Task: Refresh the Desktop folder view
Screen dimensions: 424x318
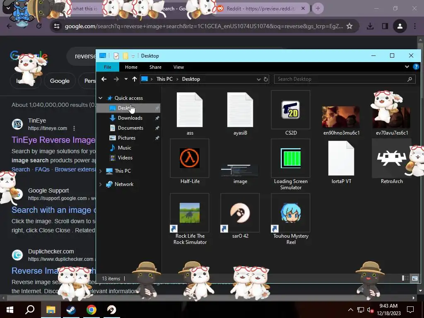Action: tap(266, 79)
